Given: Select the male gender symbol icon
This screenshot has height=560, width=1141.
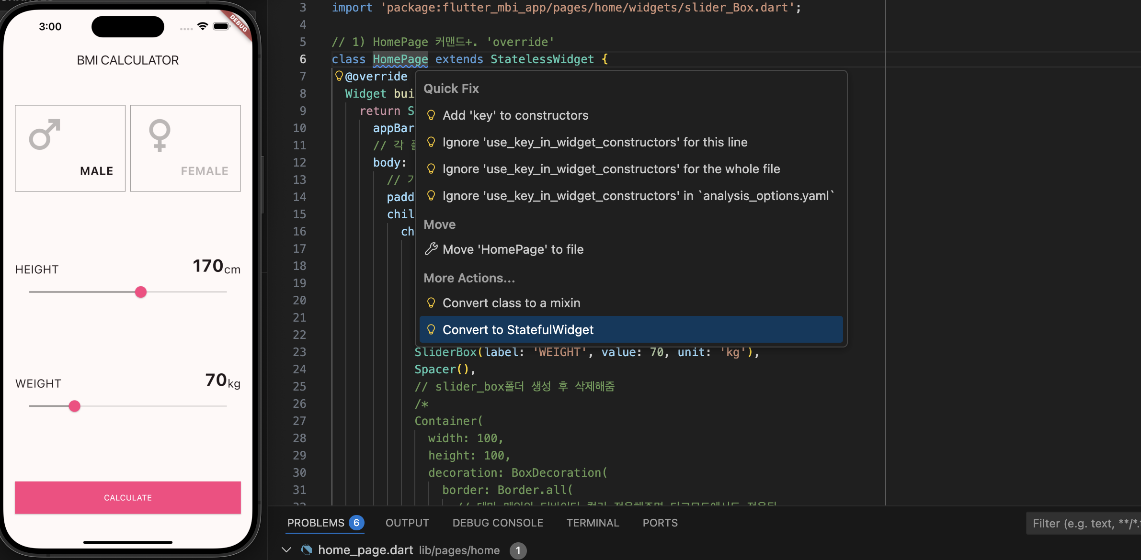Looking at the screenshot, I should tap(45, 134).
